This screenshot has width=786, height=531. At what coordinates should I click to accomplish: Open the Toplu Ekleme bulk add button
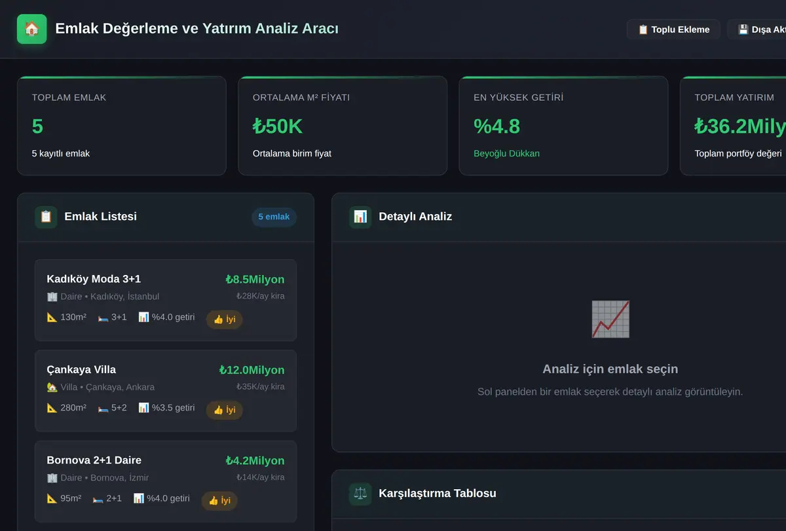point(673,29)
